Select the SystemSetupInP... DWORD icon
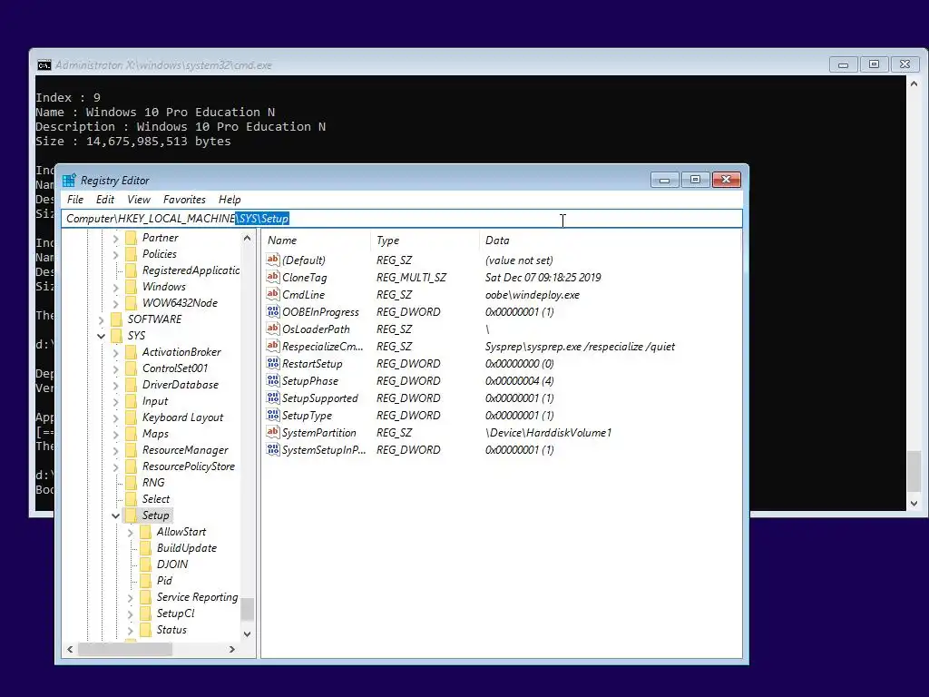The width and height of the screenshot is (929, 697). pos(272,449)
